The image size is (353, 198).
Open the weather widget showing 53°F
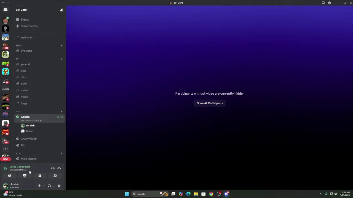click(12, 194)
